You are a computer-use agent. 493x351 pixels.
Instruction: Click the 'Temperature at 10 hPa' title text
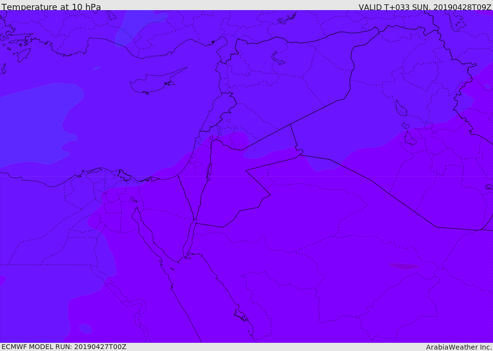tap(51, 7)
